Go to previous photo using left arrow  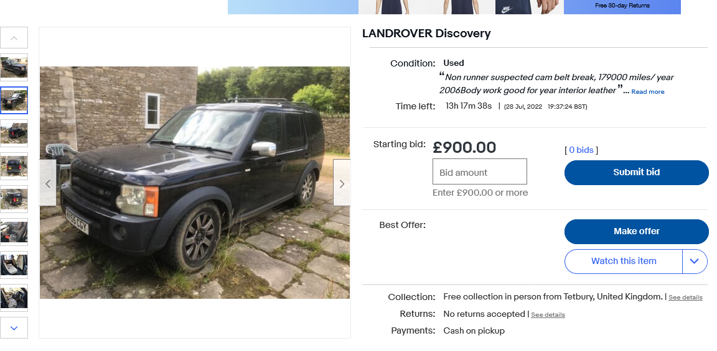(48, 183)
